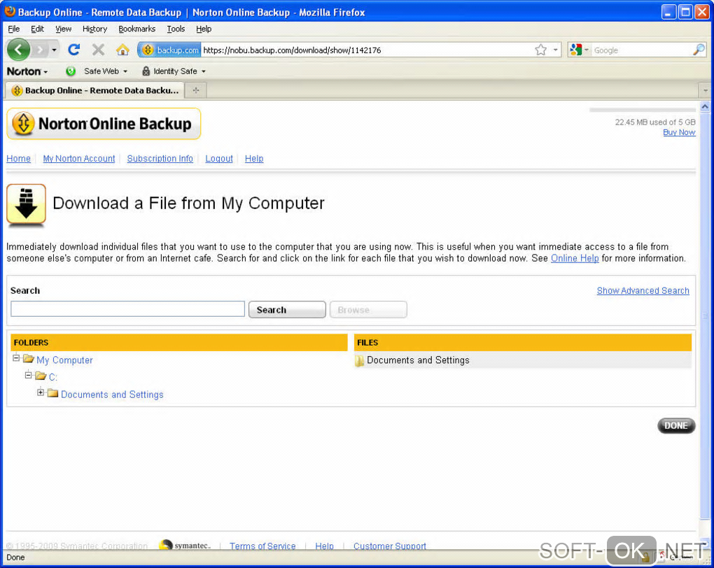
Task: Click Show Advanced Search link
Action: pos(643,290)
